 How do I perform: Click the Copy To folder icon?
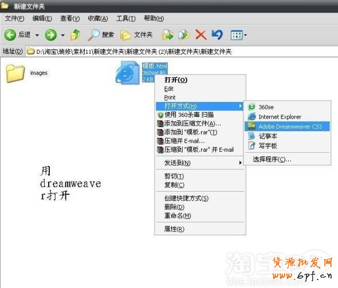[184, 35]
